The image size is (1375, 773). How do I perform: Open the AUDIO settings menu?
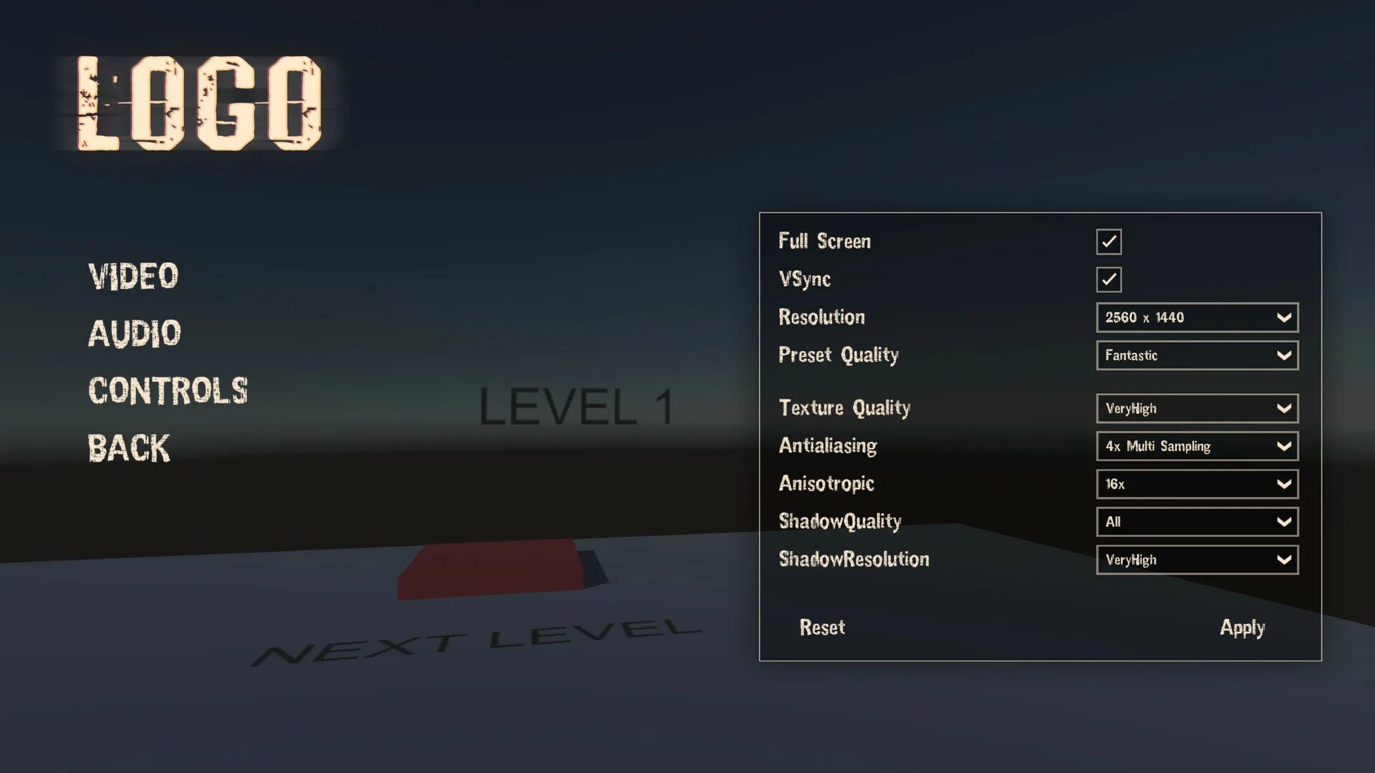pos(135,333)
